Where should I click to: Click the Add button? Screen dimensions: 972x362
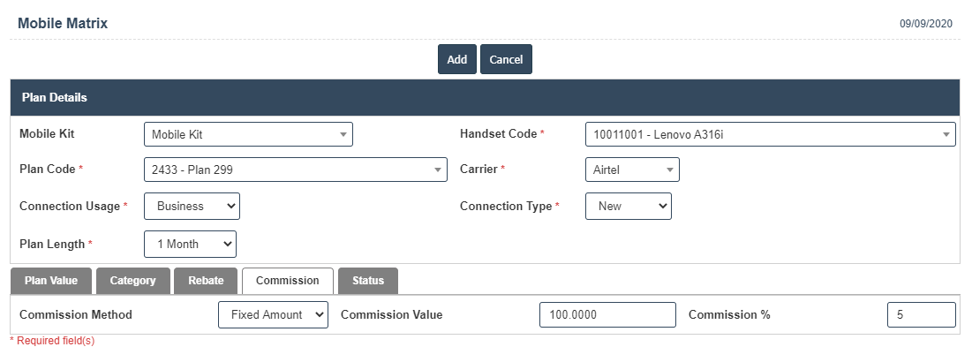tap(456, 59)
